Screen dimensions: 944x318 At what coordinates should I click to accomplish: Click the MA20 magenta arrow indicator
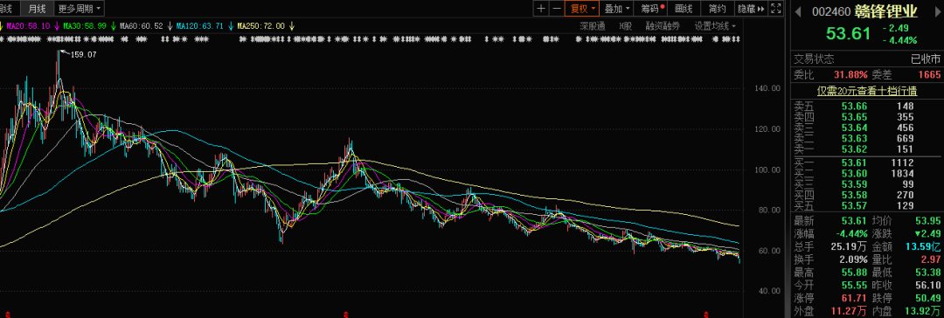point(57,26)
